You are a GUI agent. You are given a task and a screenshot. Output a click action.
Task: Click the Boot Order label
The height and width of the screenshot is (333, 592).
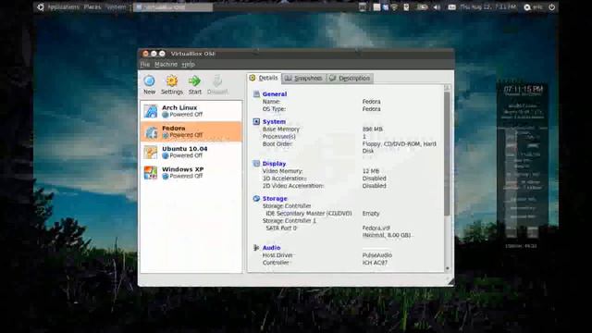point(277,144)
